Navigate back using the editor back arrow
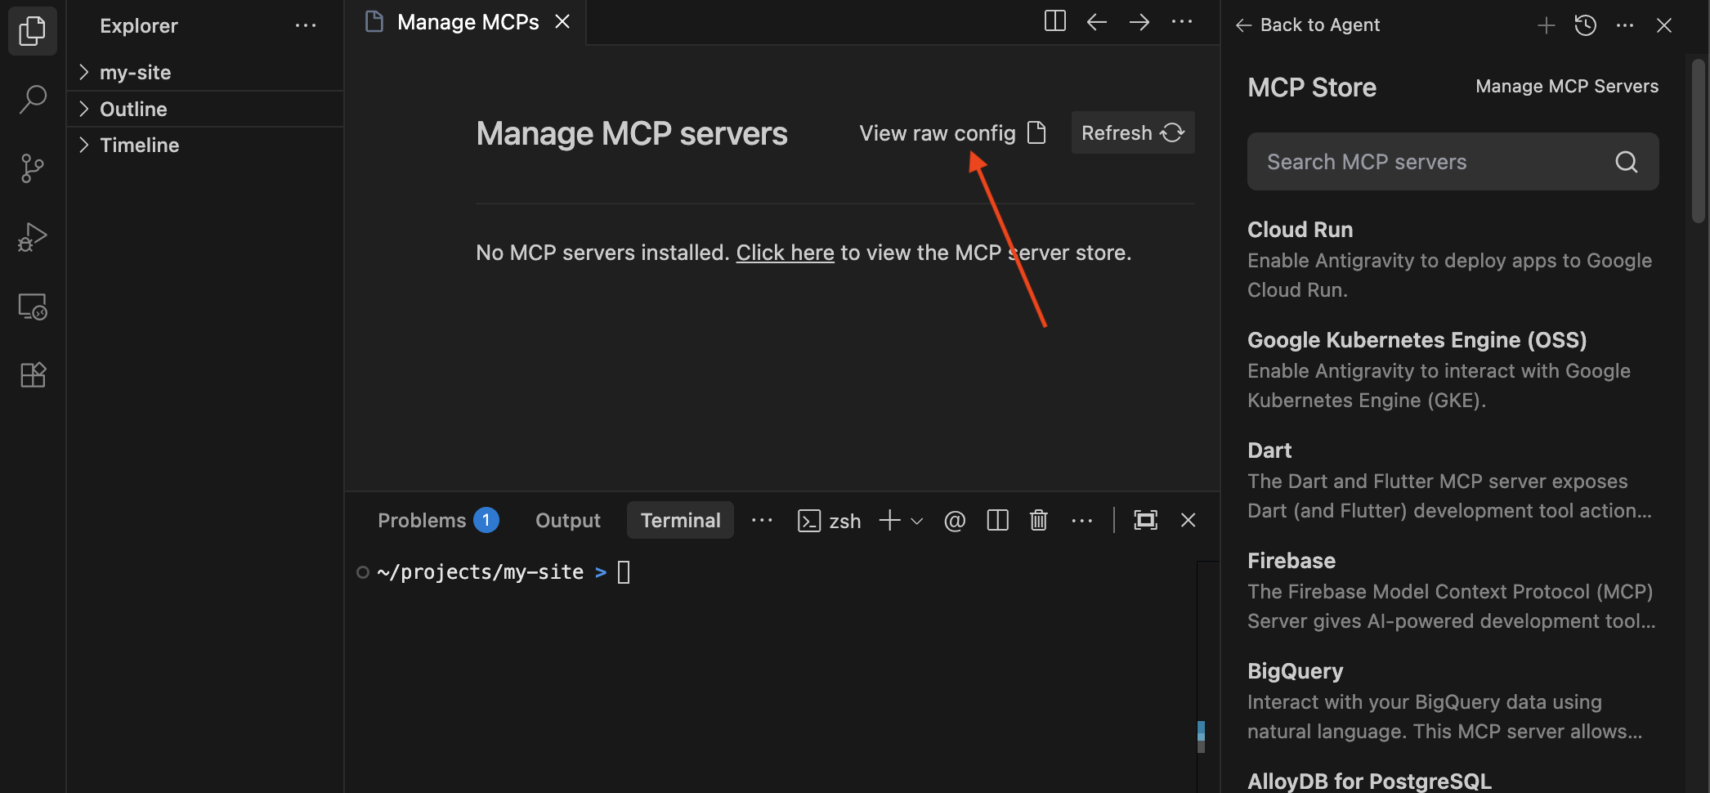Viewport: 1710px width, 793px height. [x=1096, y=22]
